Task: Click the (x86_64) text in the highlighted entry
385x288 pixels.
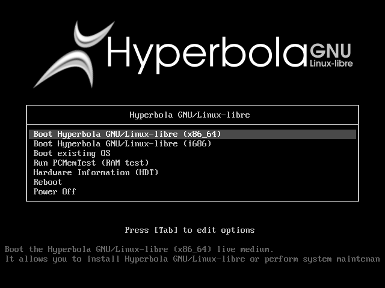Action: point(202,134)
